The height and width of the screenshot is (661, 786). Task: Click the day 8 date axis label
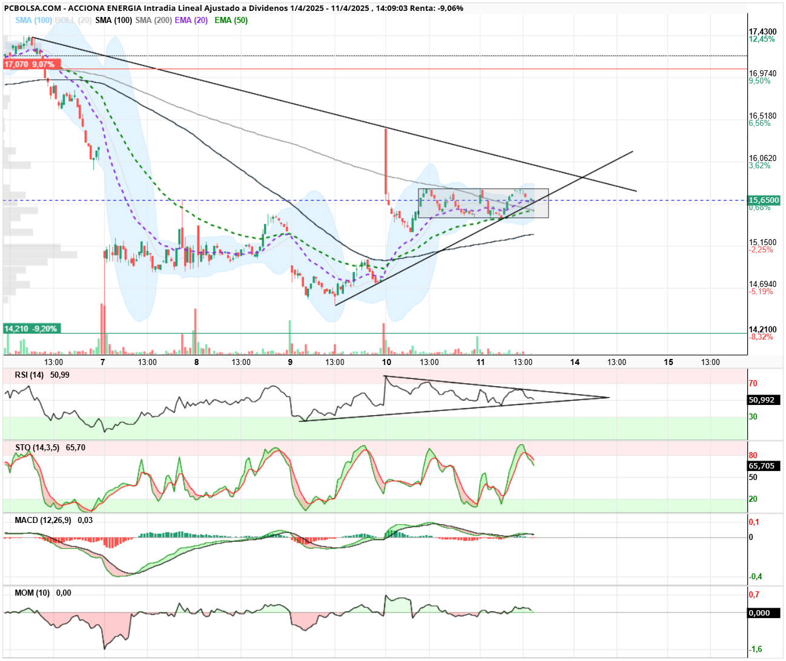pos(196,362)
